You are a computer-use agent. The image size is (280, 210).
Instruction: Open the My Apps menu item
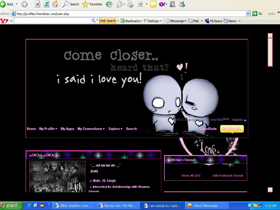(x=67, y=129)
